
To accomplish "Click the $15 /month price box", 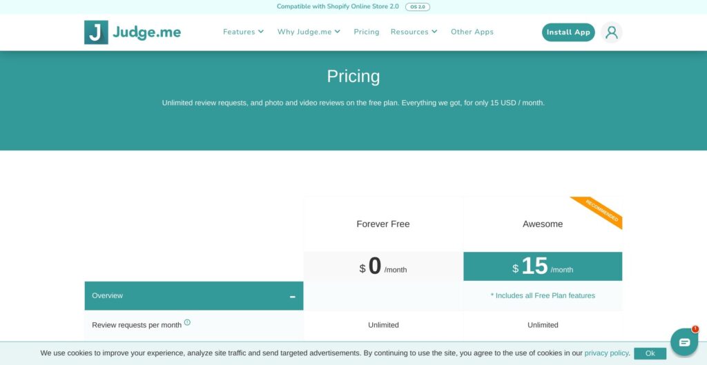I will coord(543,266).
